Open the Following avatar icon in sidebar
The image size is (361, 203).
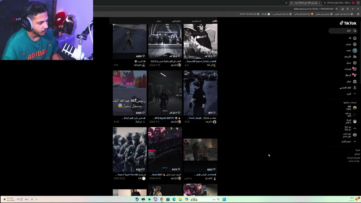(355, 50)
